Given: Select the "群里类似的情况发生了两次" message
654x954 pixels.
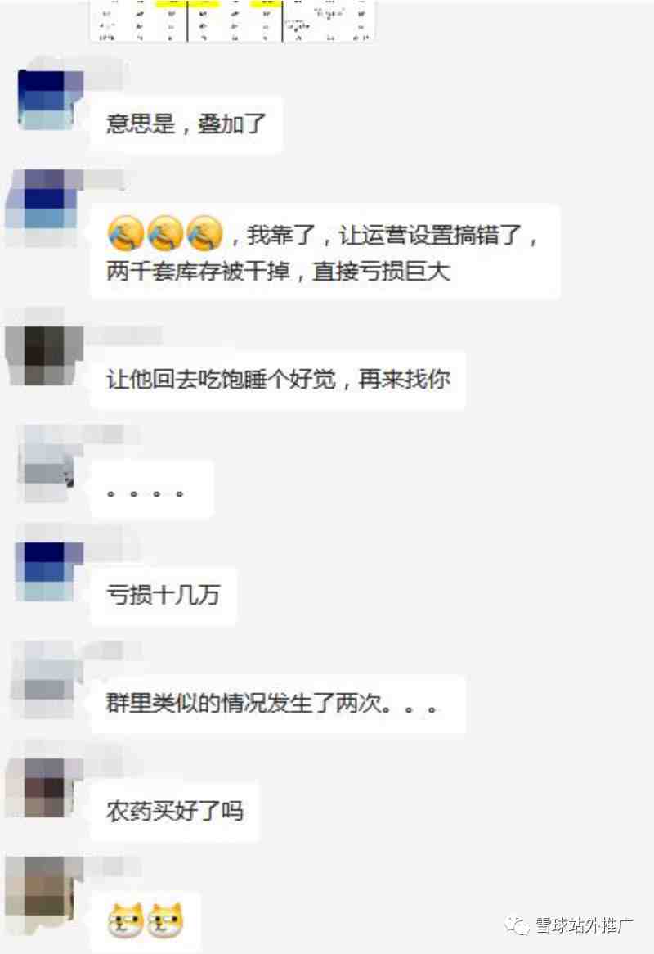Looking at the screenshot, I should [x=278, y=704].
